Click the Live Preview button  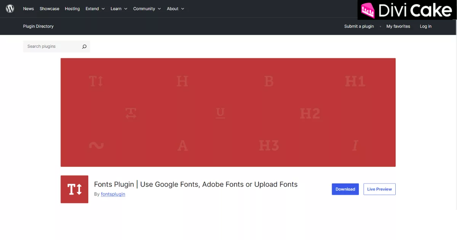coord(379,189)
